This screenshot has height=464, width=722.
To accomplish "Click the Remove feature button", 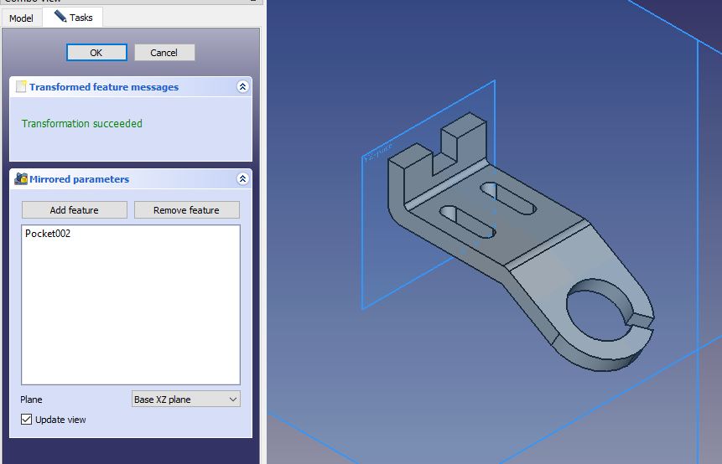I will (186, 210).
